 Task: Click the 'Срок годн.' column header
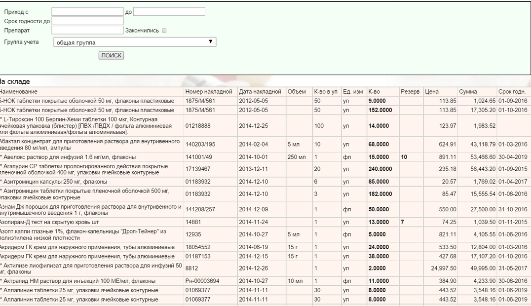click(x=512, y=91)
